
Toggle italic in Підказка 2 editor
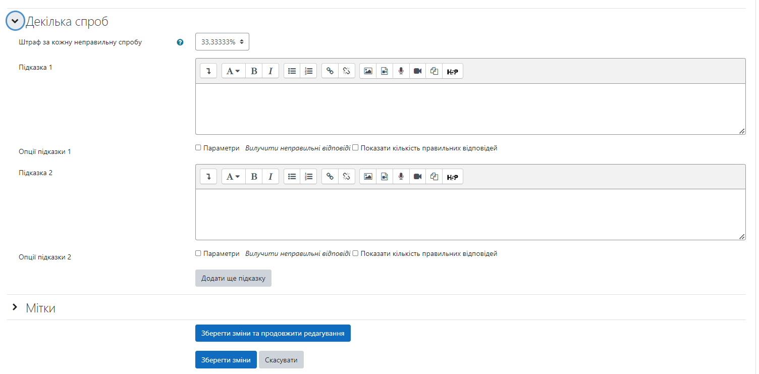pos(270,177)
